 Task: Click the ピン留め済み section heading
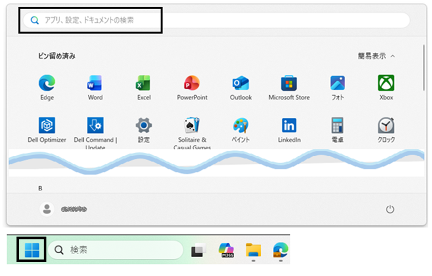(56, 56)
